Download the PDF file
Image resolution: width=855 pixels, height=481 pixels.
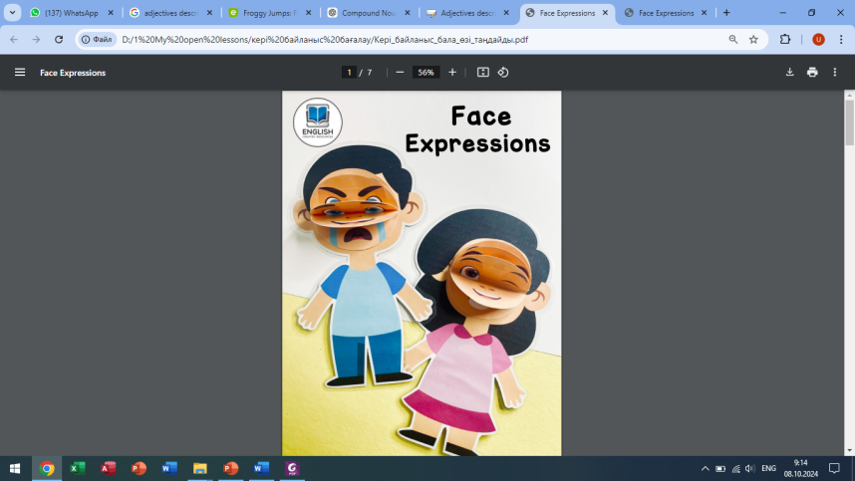point(789,72)
